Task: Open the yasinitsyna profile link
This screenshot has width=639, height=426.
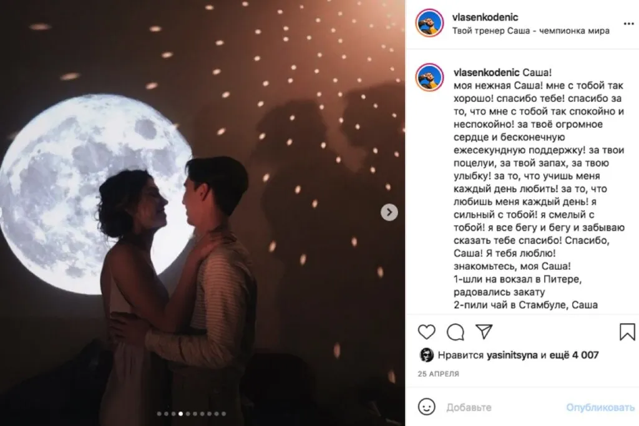Action: pyautogui.click(x=512, y=355)
